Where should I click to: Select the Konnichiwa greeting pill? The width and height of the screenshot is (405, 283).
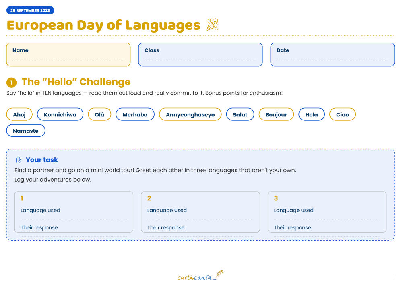point(60,114)
